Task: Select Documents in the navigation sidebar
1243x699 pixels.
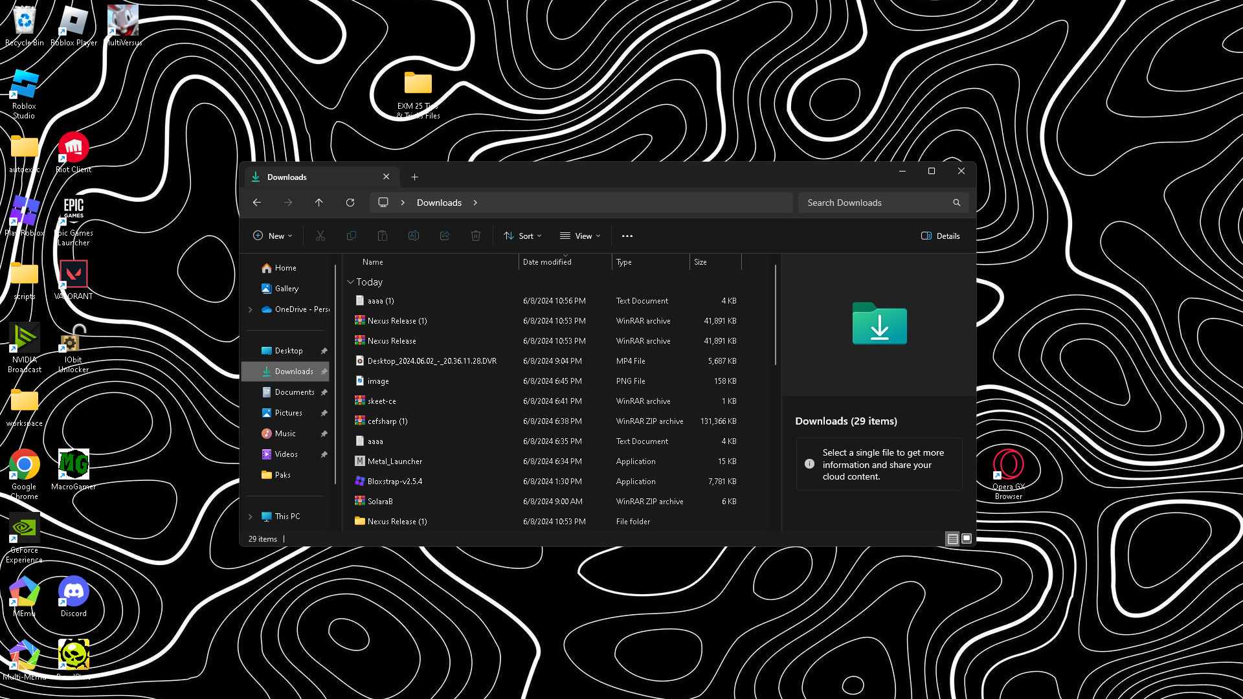Action: pyautogui.click(x=294, y=392)
